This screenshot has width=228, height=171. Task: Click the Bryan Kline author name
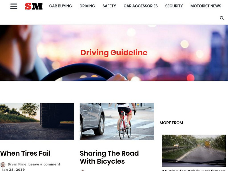(x=17, y=164)
